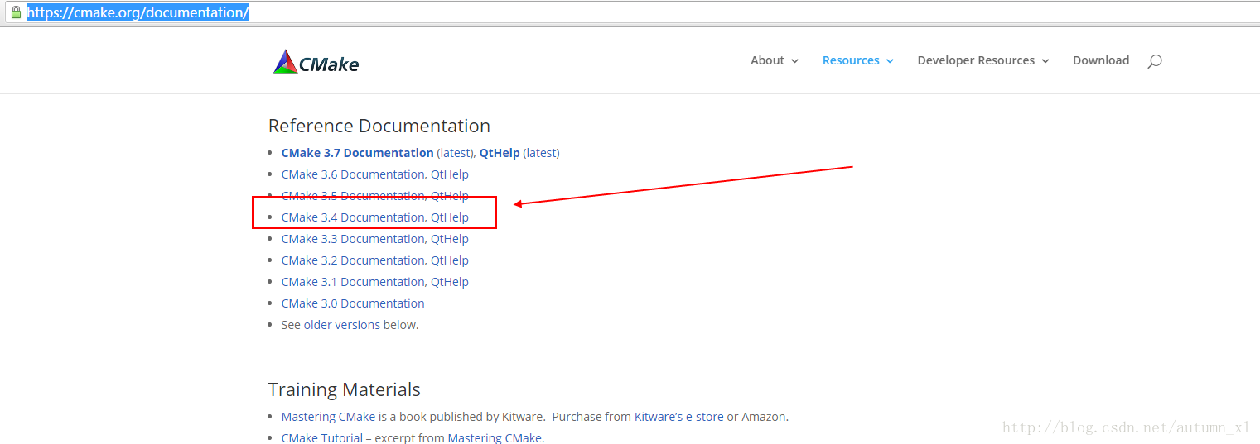Open CMake 3.2 Documentation link
This screenshot has width=1260, height=444.
coord(353,260)
